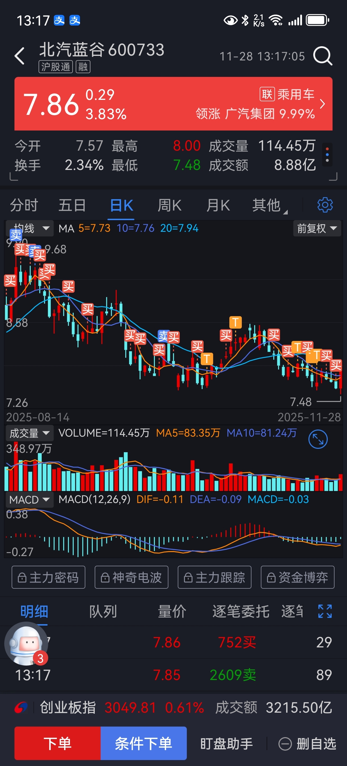Open locked 主力跟踪 indicator

point(215,577)
